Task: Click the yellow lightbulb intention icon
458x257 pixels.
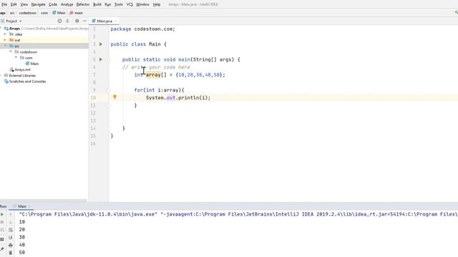Action: tap(114, 97)
